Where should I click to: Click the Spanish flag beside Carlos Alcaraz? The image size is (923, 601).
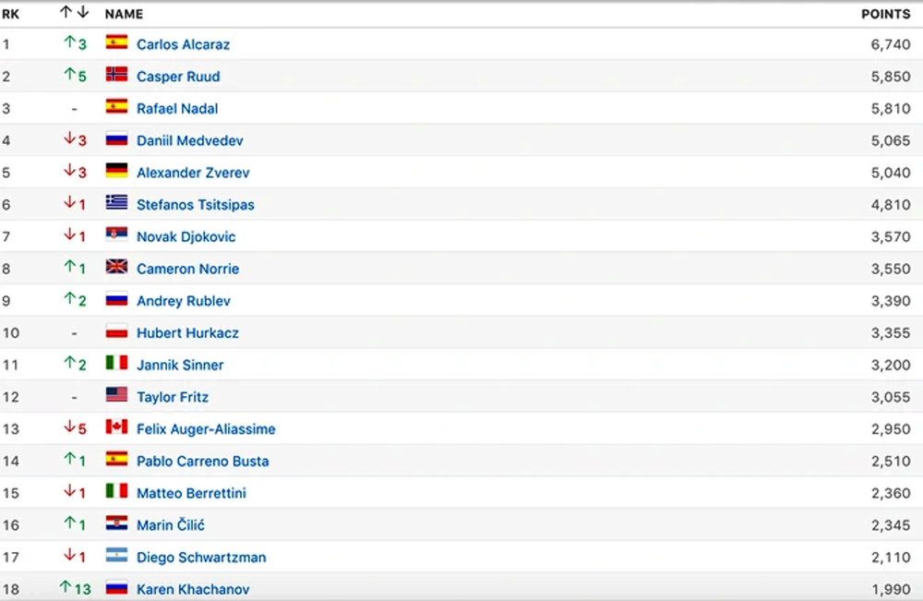(x=116, y=42)
